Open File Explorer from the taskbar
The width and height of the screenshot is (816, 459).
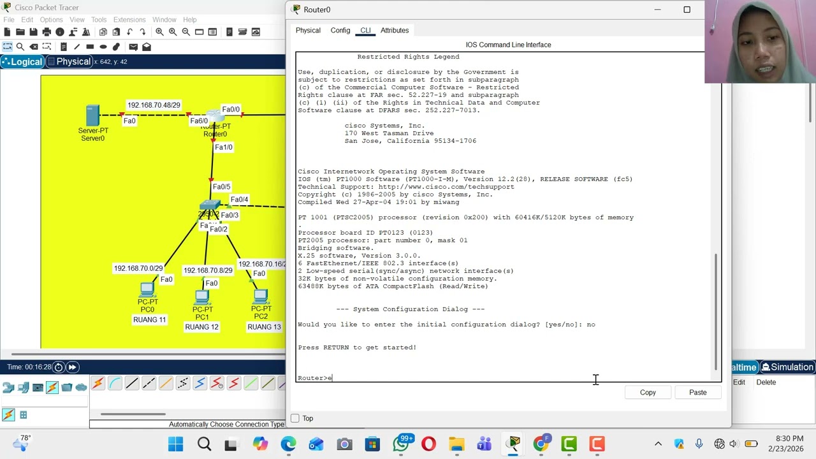click(x=456, y=444)
